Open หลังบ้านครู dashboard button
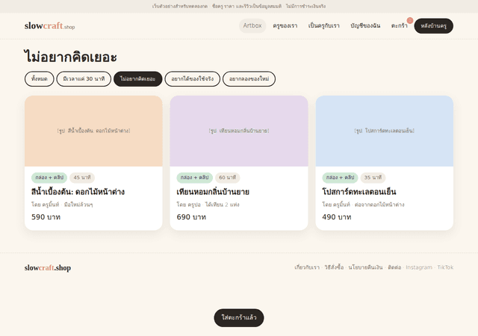The width and height of the screenshot is (478, 336). point(433,26)
